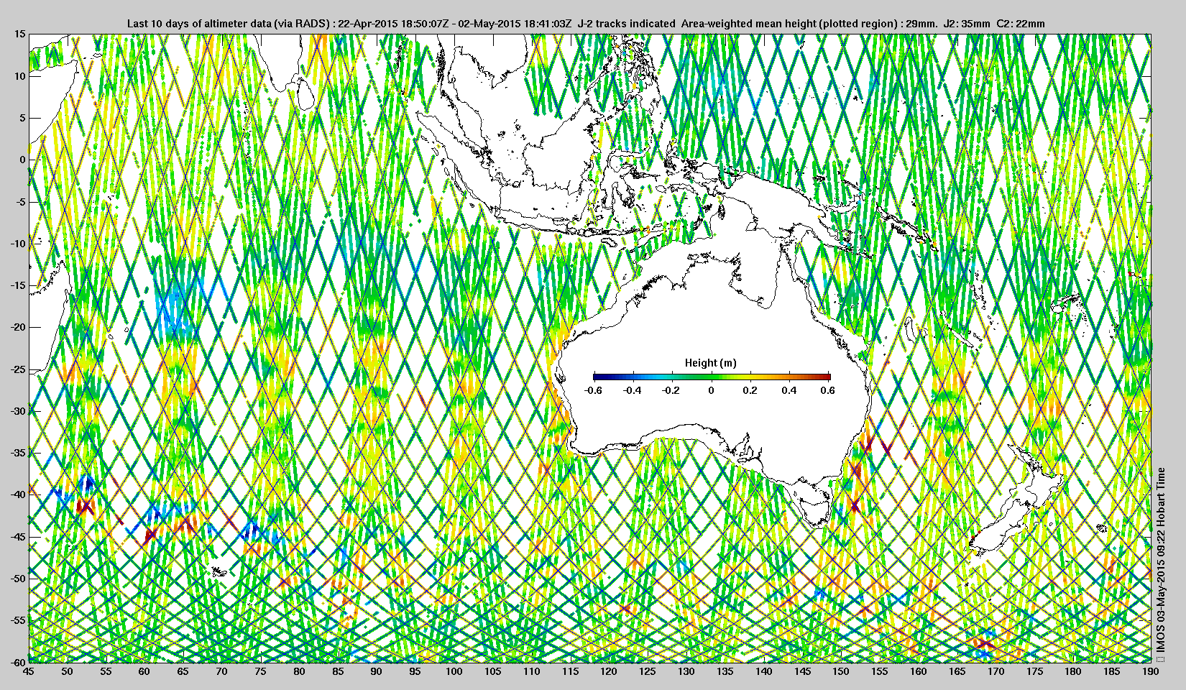Click longitude axis label 45
1186x690 pixels.
coord(28,671)
